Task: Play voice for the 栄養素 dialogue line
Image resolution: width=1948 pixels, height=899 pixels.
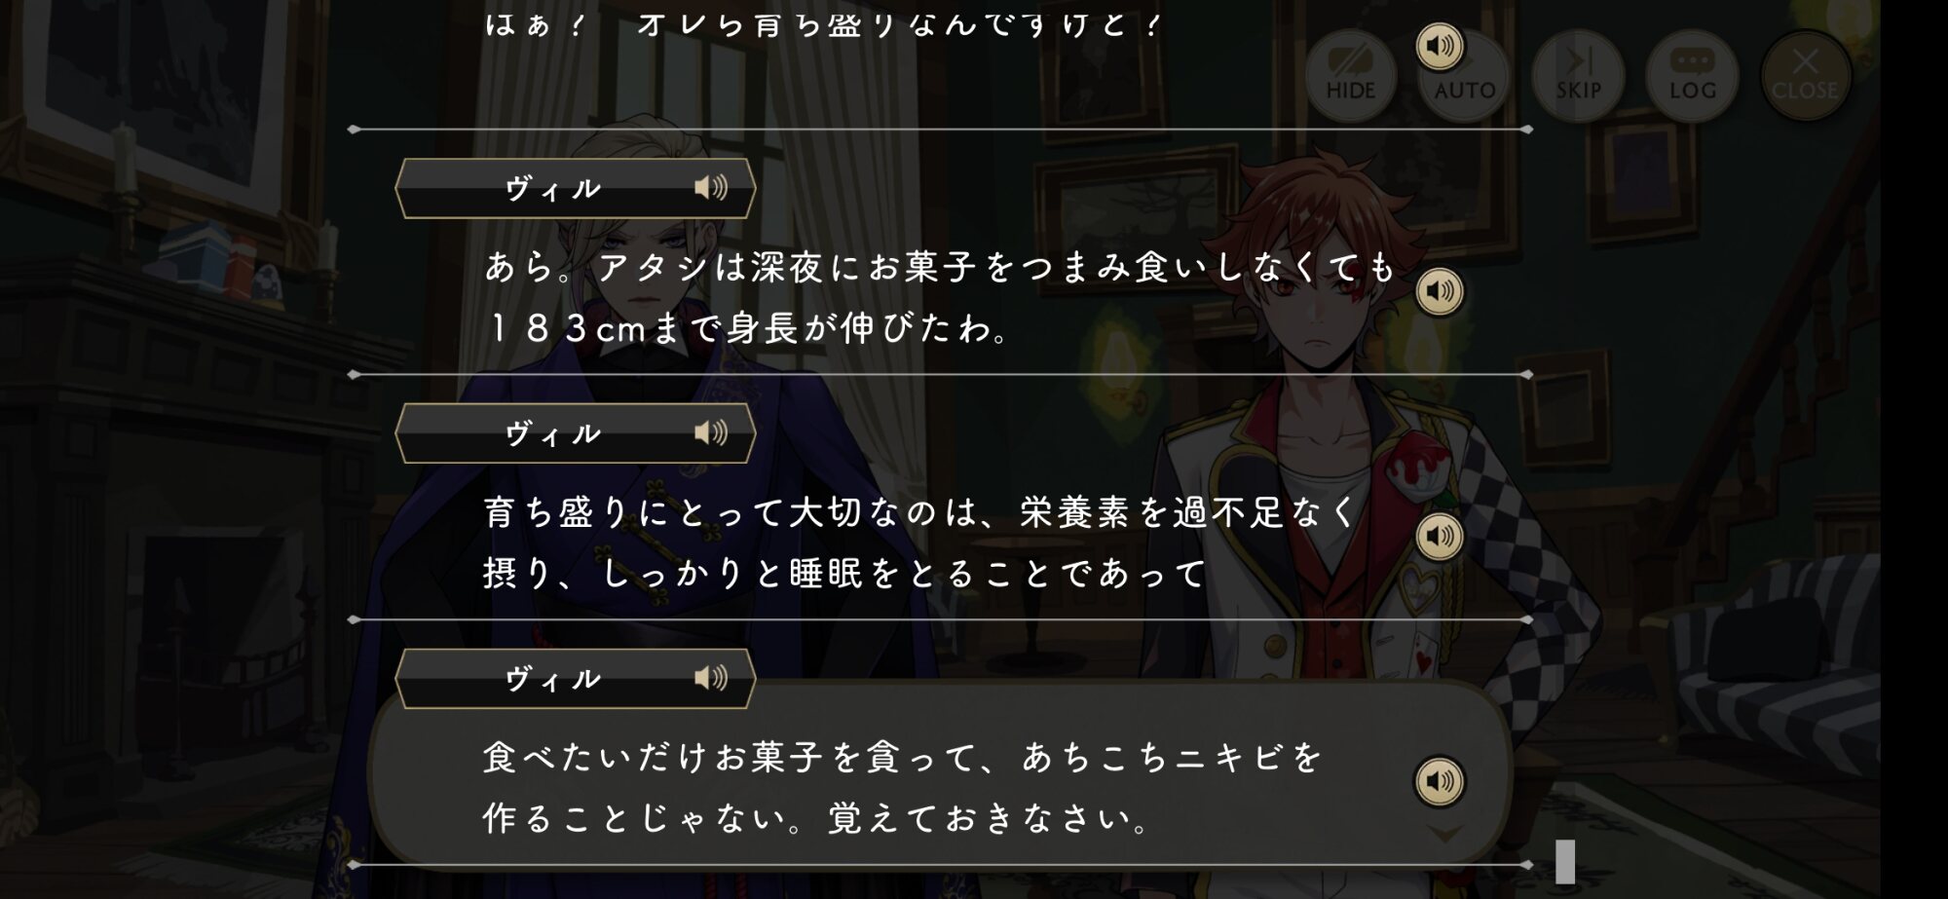Action: point(1440,536)
